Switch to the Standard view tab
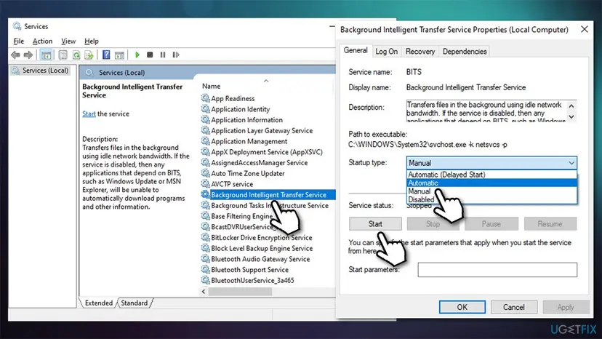This screenshot has height=339, width=602. pos(135,303)
